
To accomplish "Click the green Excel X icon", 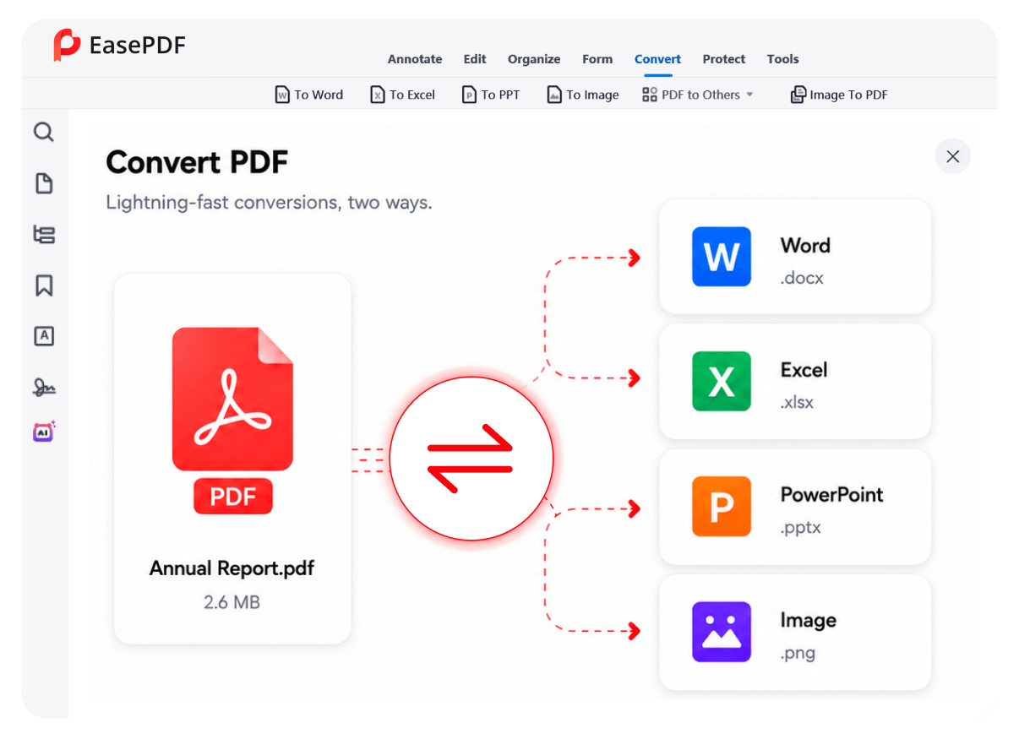I will 722,382.
